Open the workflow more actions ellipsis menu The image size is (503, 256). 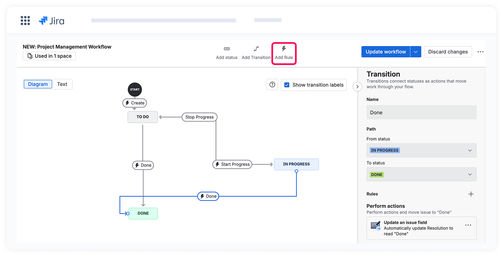(480, 52)
